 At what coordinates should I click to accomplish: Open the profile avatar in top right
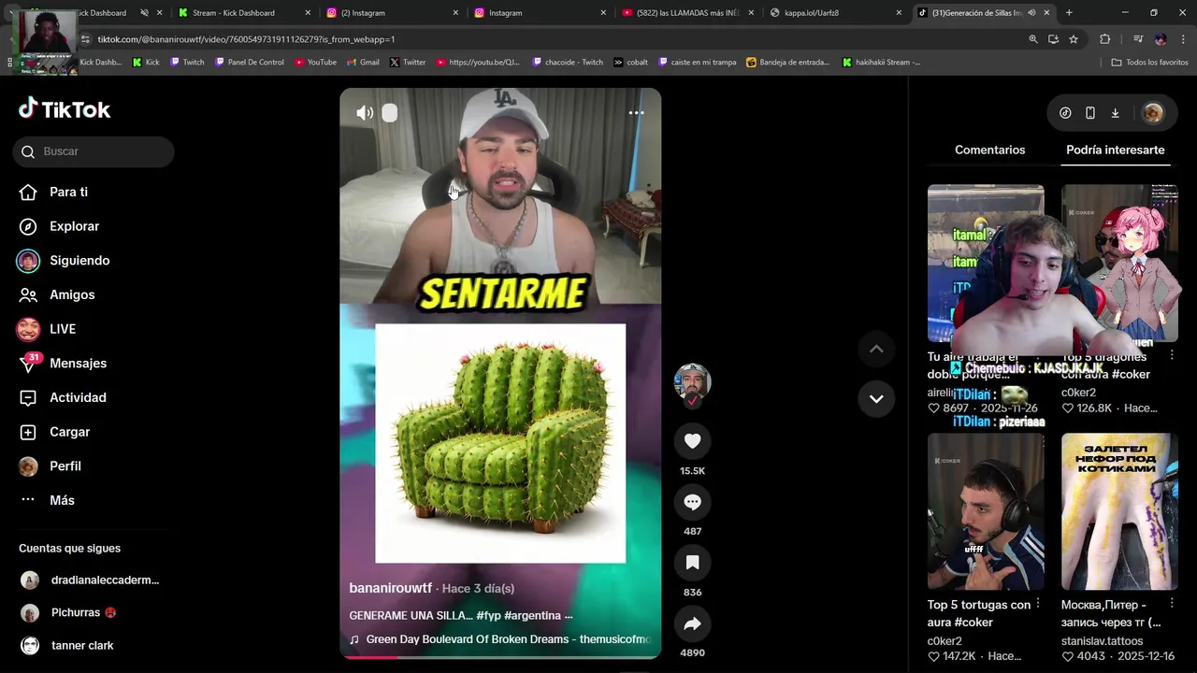[x=1153, y=113]
